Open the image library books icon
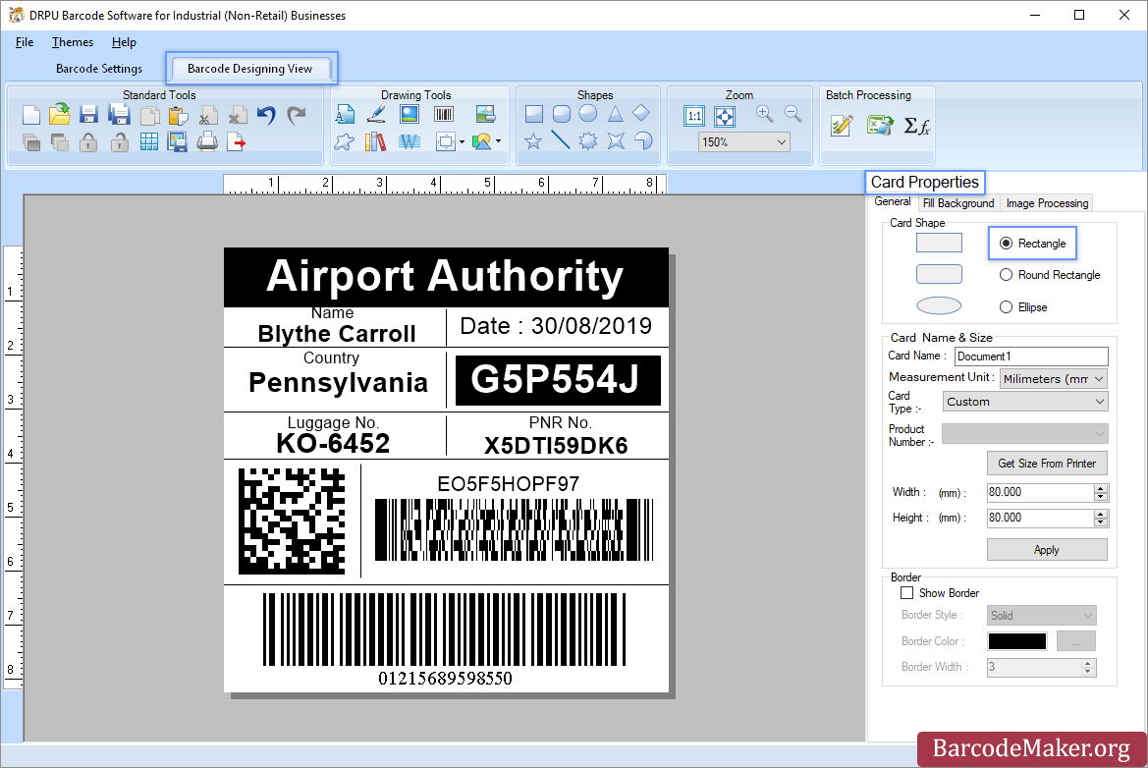This screenshot has width=1148, height=768. pos(375,141)
